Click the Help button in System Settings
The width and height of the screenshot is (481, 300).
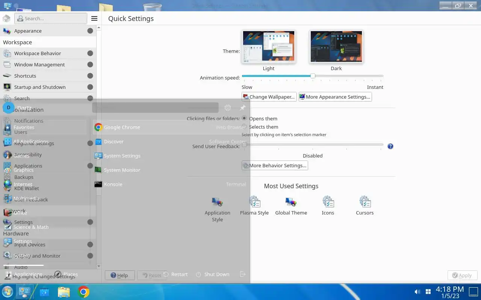(x=119, y=275)
